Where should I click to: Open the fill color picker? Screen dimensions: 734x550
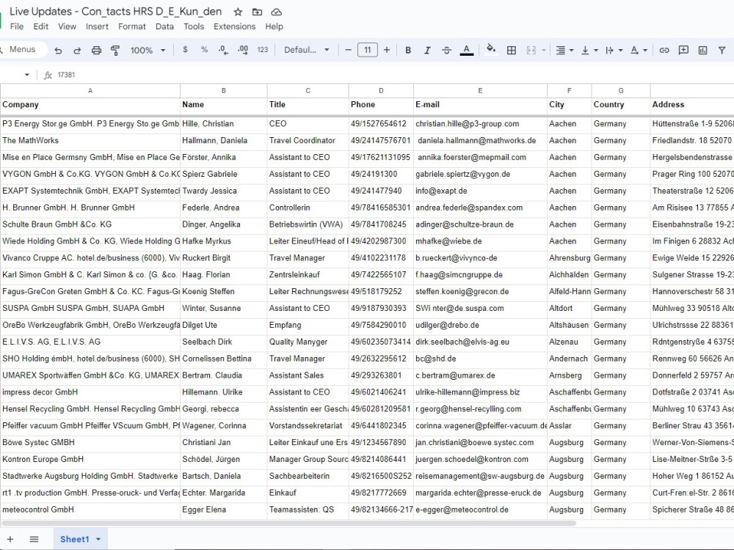tap(490, 50)
